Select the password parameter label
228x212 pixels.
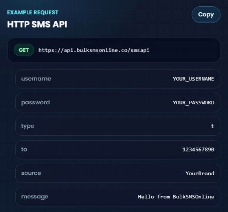click(35, 103)
